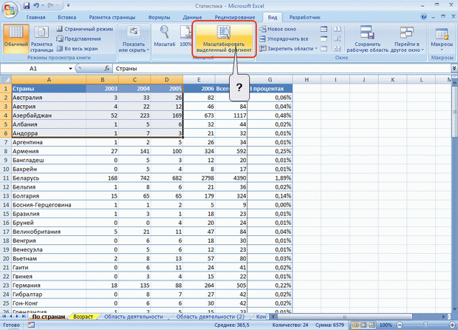Click the Hide window icon
Screen dimensions: 458x330
click(324, 38)
